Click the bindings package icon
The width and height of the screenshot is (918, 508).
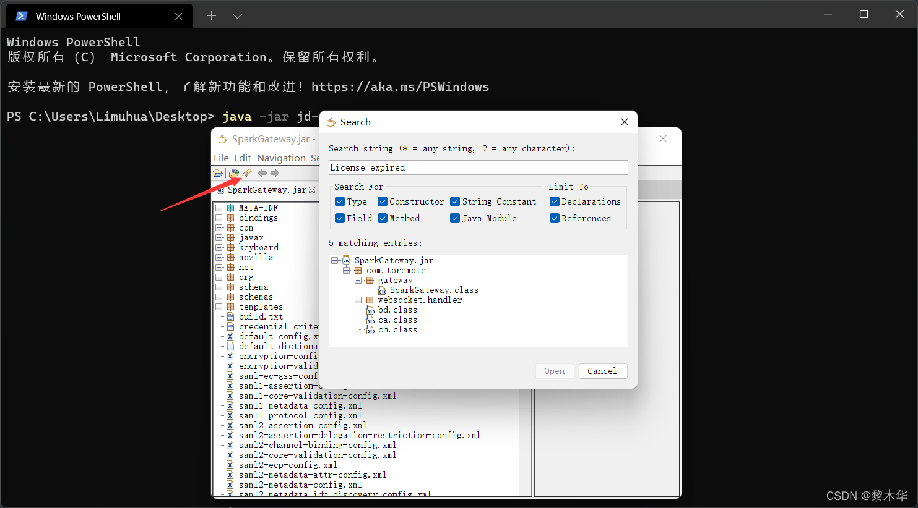pos(230,218)
